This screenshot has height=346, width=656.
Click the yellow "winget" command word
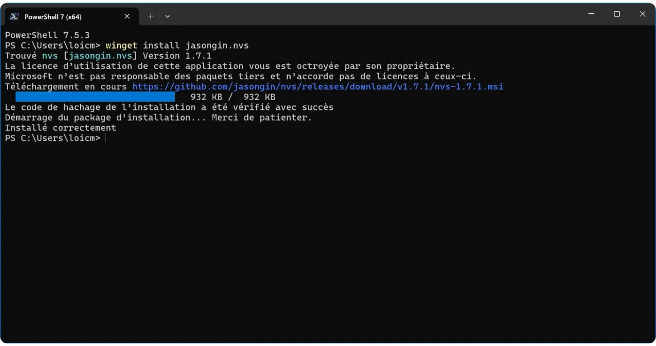point(121,45)
